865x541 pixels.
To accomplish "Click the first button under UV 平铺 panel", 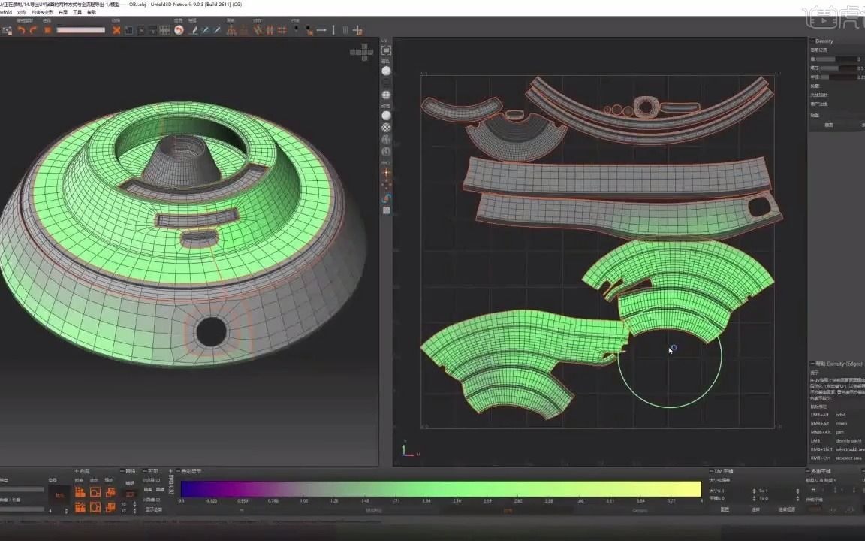I will pyautogui.click(x=725, y=509).
